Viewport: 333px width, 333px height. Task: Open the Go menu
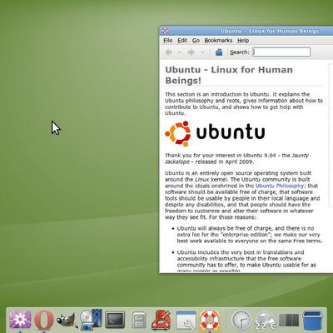[196, 40]
